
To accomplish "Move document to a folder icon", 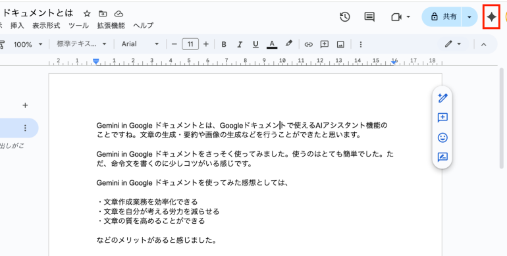I will (x=103, y=14).
